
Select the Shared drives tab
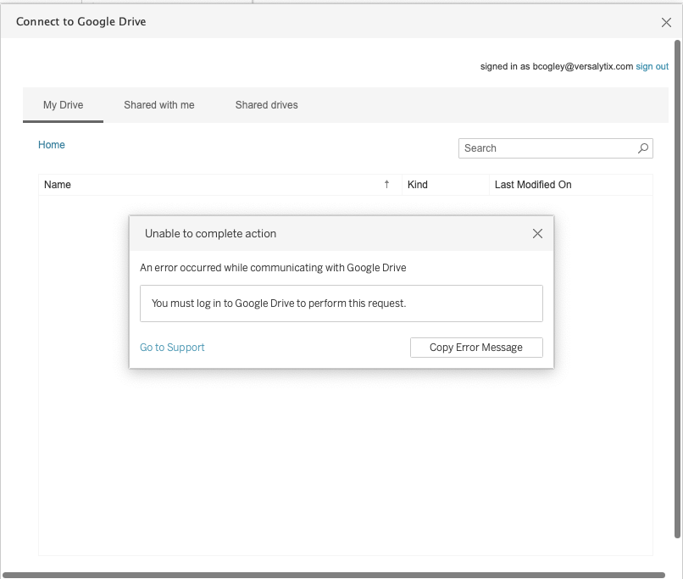[267, 105]
